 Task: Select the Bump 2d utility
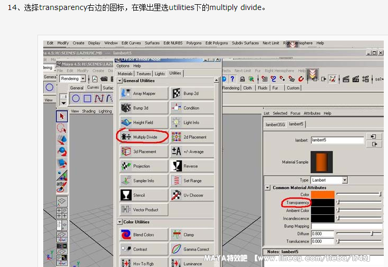pyautogui.click(x=192, y=94)
